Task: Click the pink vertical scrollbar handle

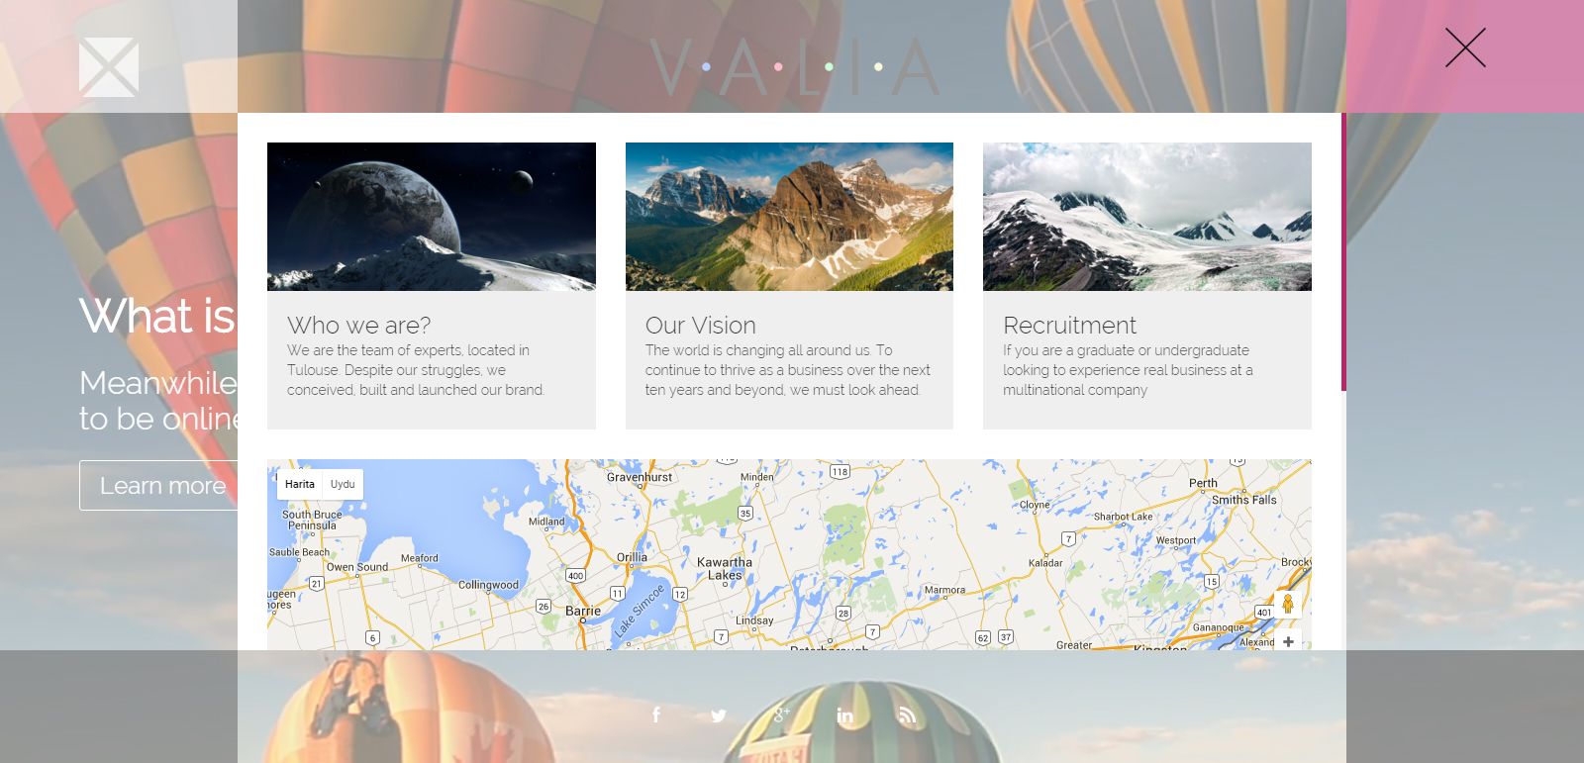Action: click(x=1343, y=251)
